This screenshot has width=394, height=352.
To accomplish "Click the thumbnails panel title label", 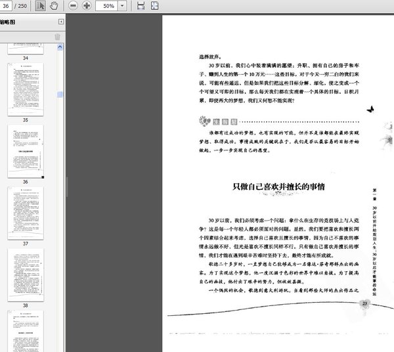I will point(7,22).
